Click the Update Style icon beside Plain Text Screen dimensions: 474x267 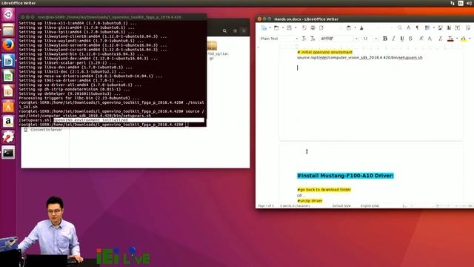(x=304, y=39)
